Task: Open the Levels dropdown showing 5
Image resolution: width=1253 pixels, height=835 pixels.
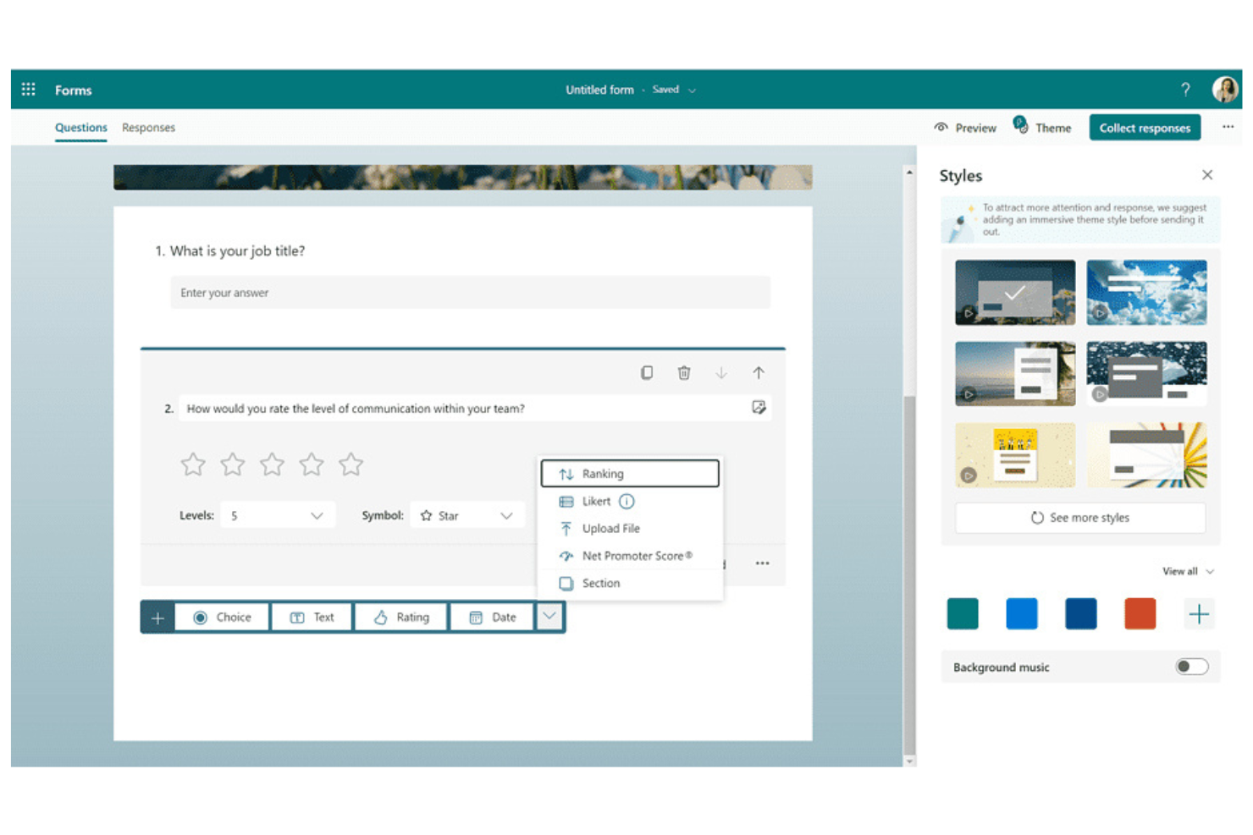Action: pos(278,514)
